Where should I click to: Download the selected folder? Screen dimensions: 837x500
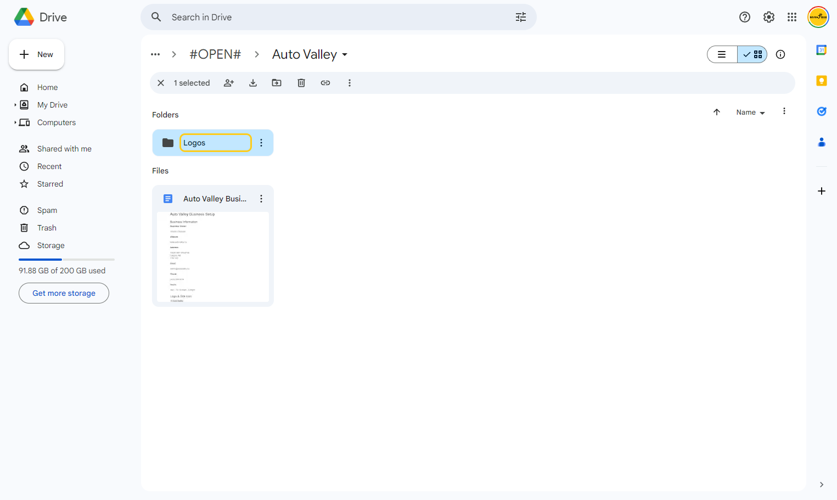tap(253, 83)
